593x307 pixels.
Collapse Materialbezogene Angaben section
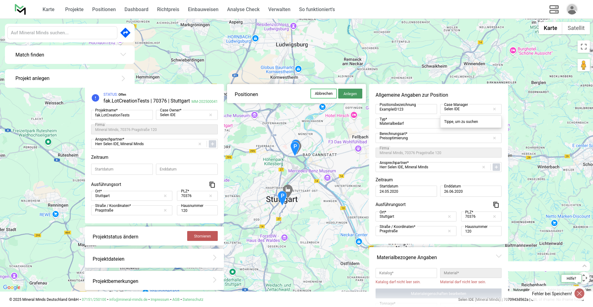tap(498, 256)
